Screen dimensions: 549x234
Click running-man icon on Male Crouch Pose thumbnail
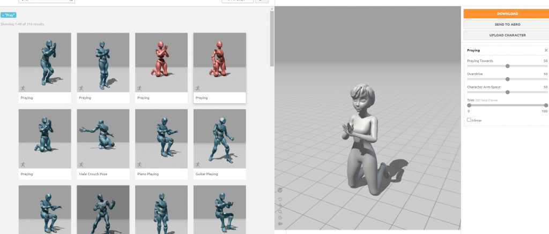[x=81, y=165]
